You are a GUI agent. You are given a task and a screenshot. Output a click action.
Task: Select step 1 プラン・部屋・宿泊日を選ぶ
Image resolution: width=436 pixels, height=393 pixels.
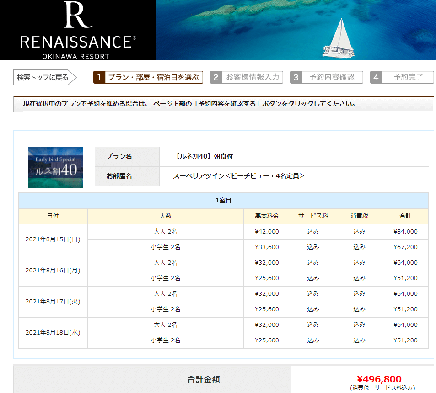click(x=148, y=77)
